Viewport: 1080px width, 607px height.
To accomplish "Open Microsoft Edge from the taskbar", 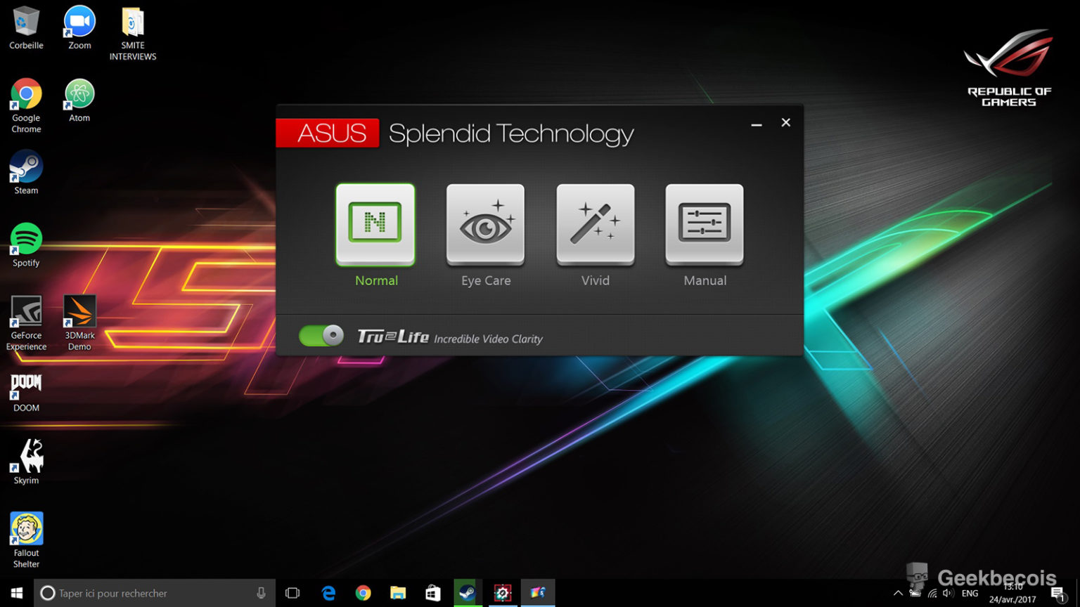I will [x=328, y=594].
